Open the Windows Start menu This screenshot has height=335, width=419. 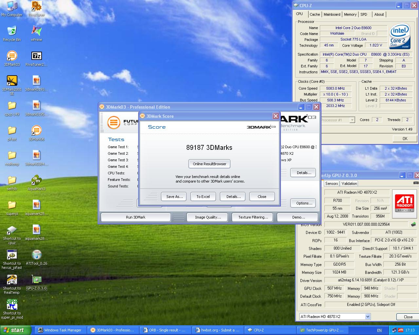coord(15,330)
